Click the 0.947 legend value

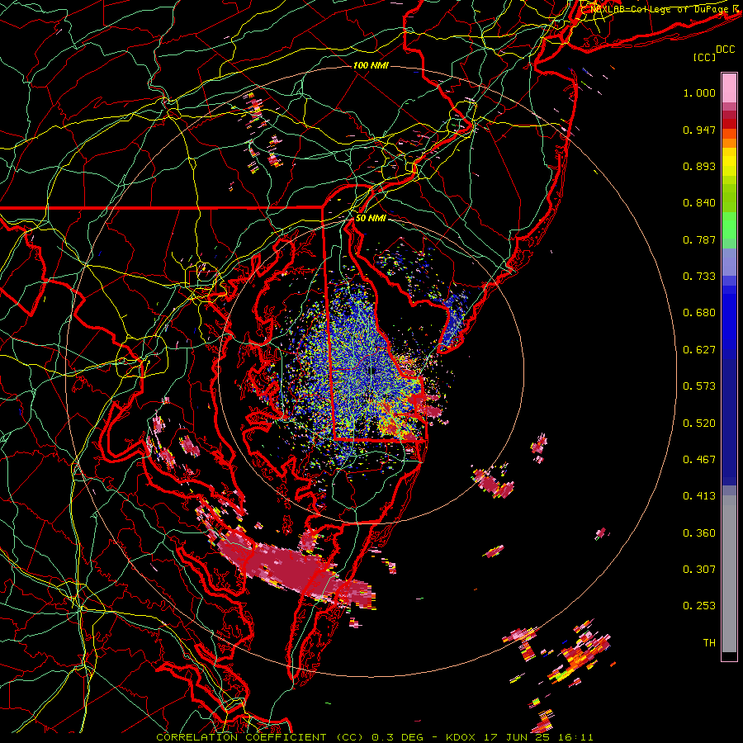point(699,130)
